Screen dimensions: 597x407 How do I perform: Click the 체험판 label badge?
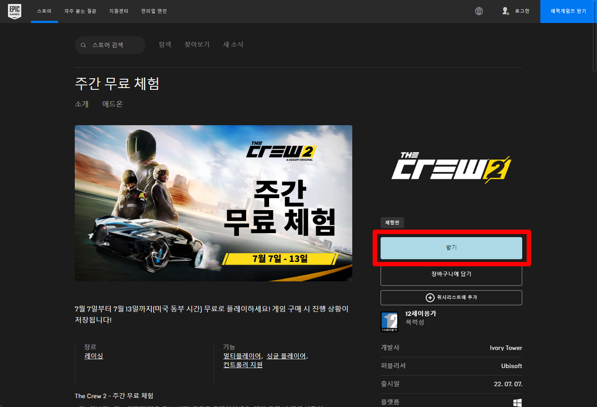click(x=392, y=223)
